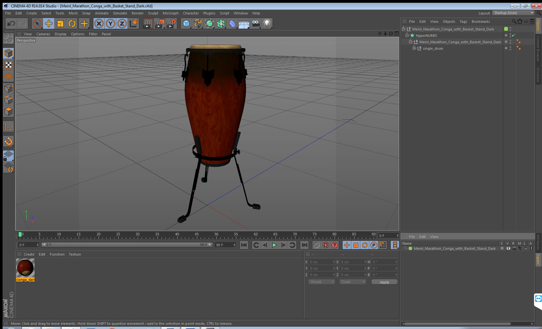The width and height of the screenshot is (542, 329).
Task: Click the green layer swatch of root object
Action: (506, 29)
